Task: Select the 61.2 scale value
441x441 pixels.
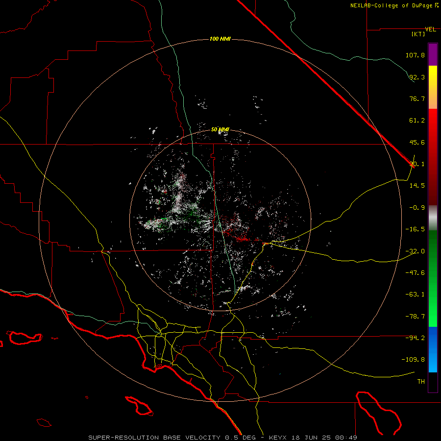Action: [417, 121]
